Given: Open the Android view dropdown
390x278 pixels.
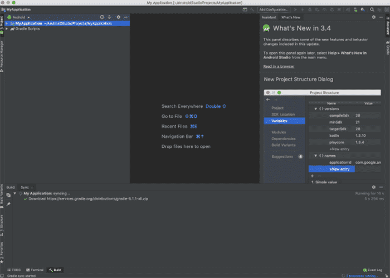Looking at the screenshot, I should click(18, 17).
